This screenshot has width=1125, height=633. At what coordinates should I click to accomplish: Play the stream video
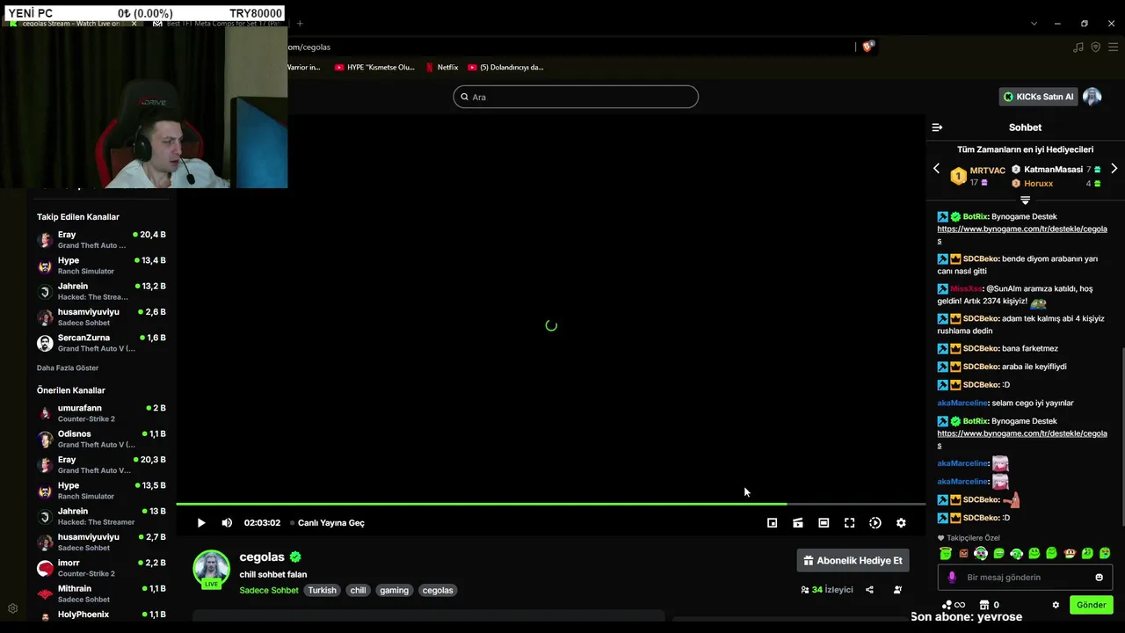201,523
